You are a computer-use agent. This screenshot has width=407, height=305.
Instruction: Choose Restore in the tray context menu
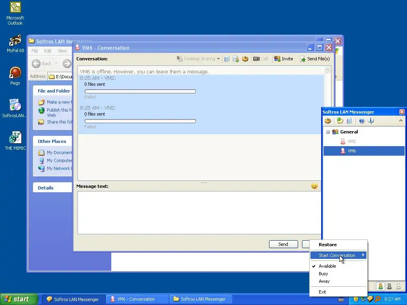[339, 245]
